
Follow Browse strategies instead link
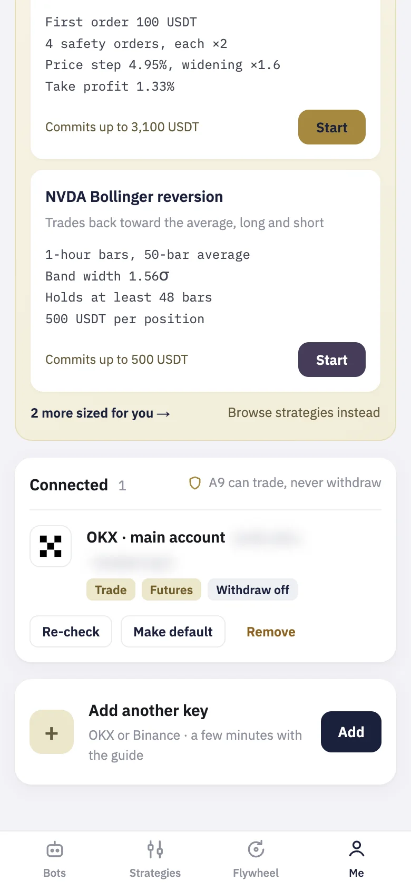tap(304, 412)
